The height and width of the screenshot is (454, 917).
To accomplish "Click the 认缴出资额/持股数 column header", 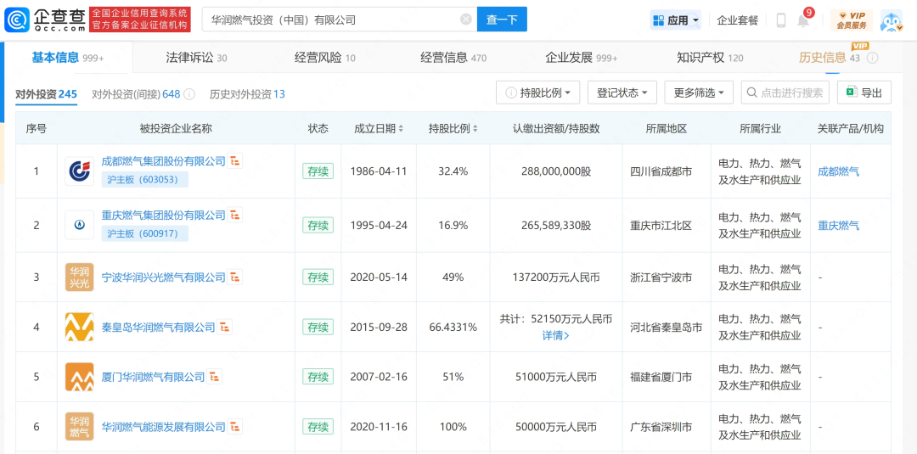I will [556, 128].
